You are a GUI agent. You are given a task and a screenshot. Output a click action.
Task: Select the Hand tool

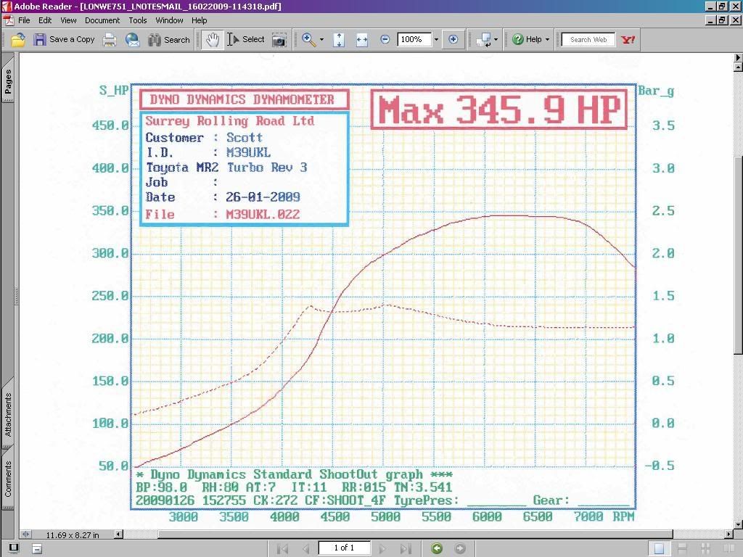[213, 40]
